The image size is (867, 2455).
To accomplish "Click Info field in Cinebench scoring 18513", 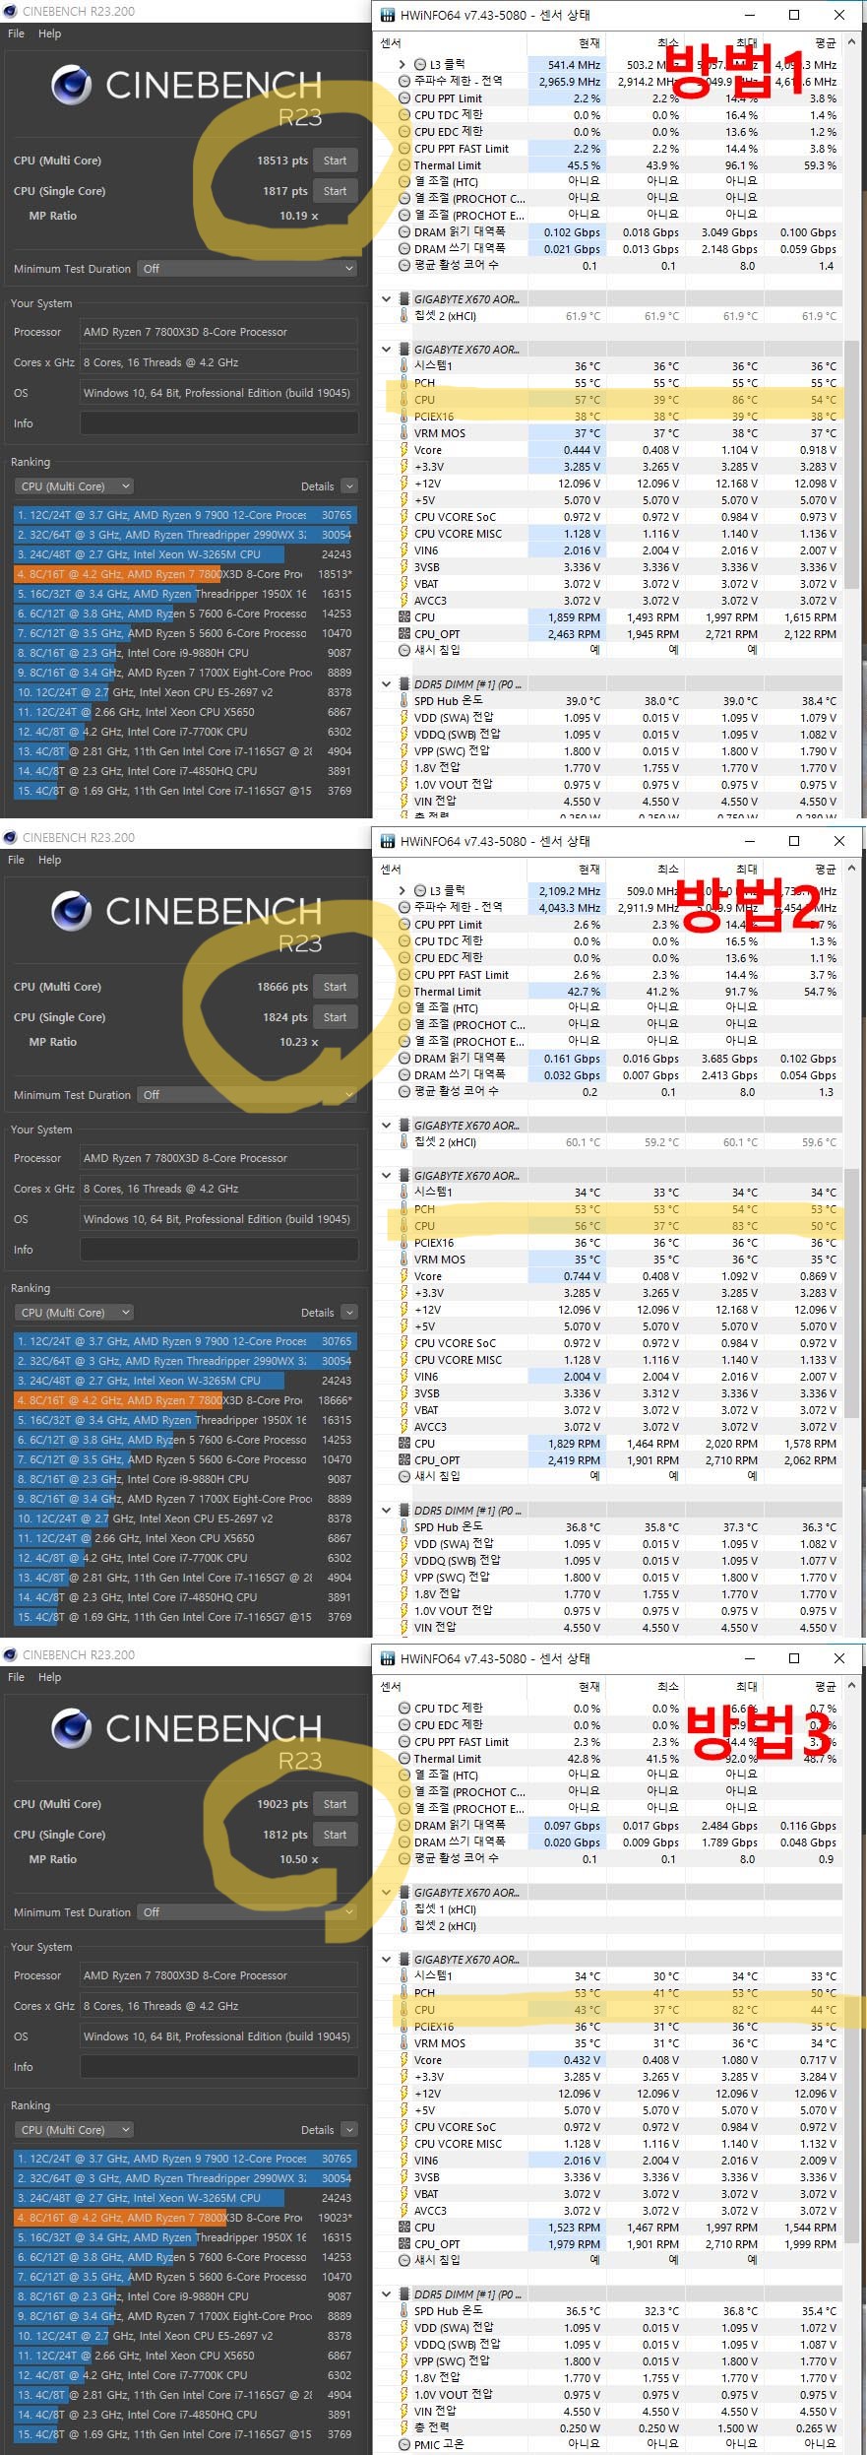I will (x=218, y=423).
